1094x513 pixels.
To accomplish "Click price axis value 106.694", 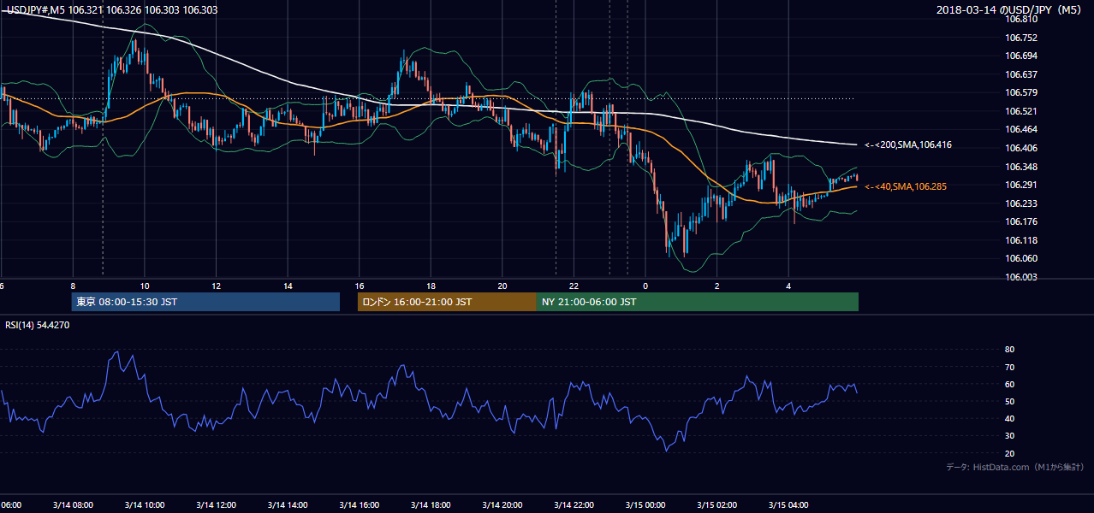I will [x=1020, y=56].
